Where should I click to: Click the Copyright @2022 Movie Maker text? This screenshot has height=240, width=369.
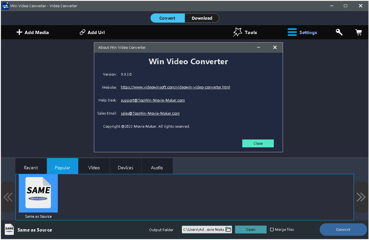(x=146, y=126)
